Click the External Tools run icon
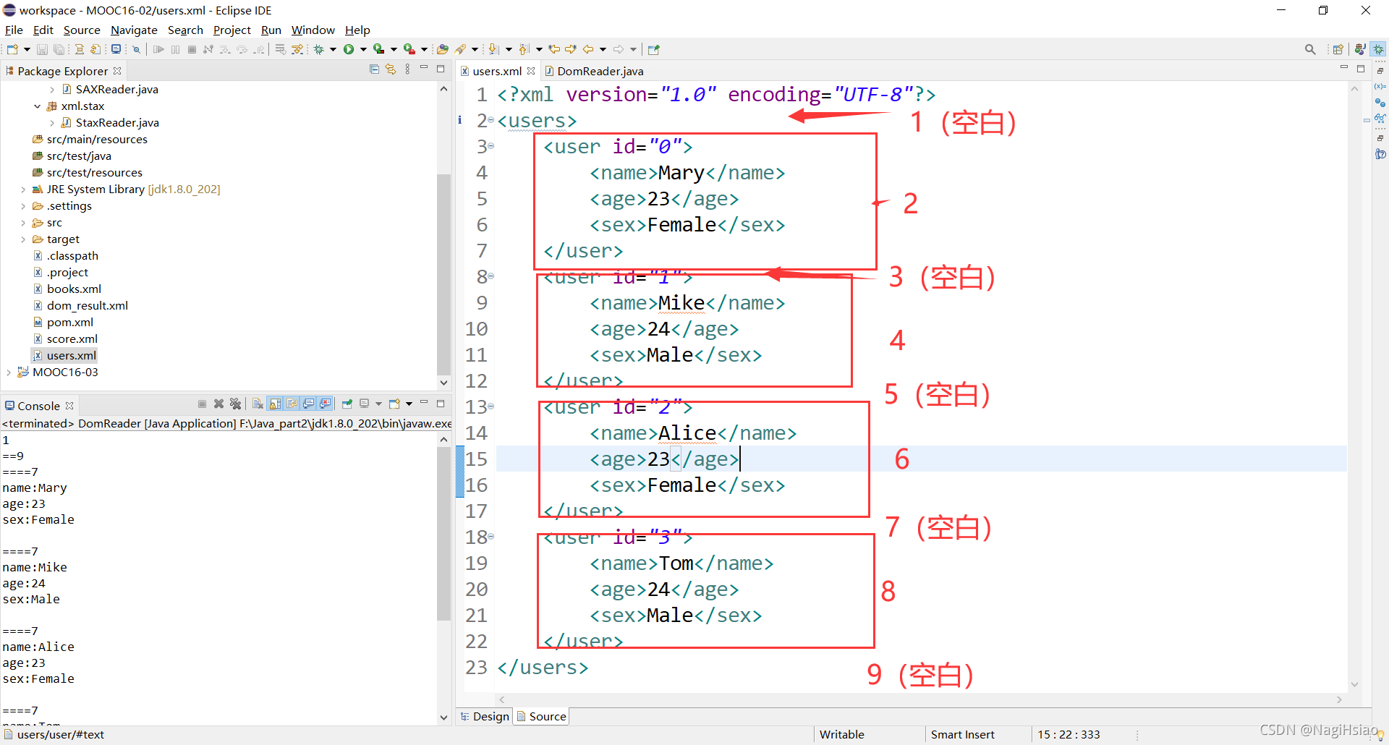This screenshot has height=745, width=1389. tap(409, 49)
